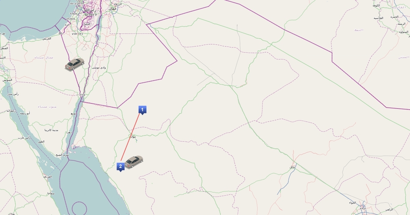Click the سفاجا city label
The image size is (410, 215).
coord(52,193)
